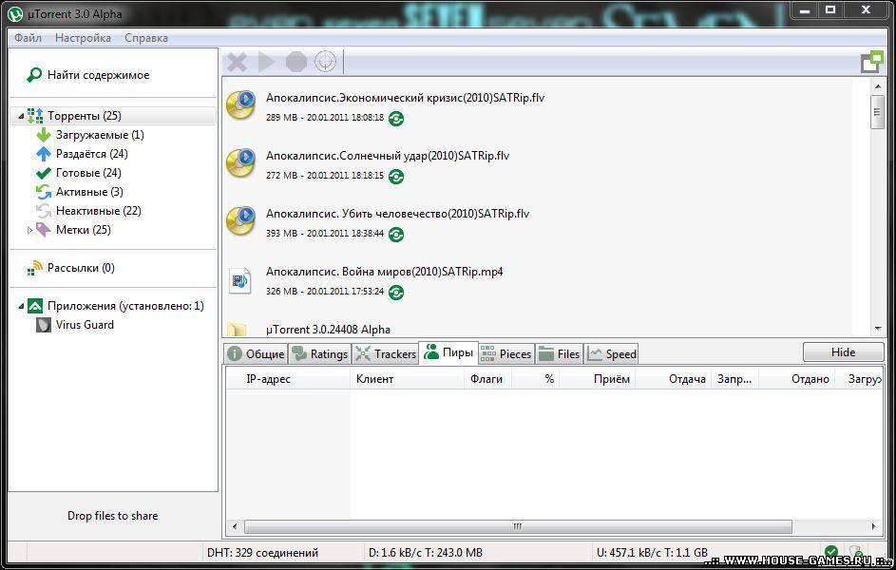896x570 pixels.
Task: Select Активные (3) category
Action: [89, 192]
